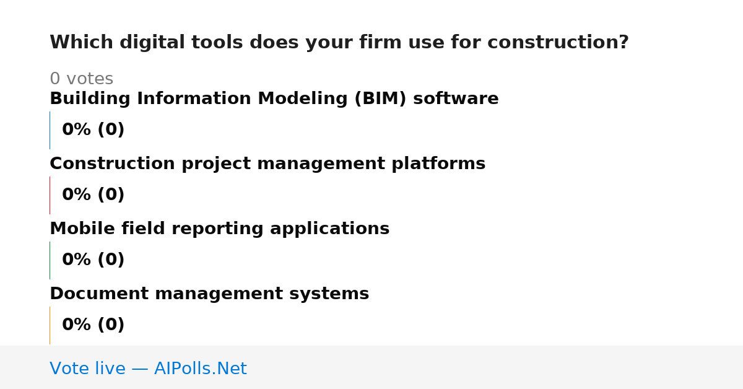This screenshot has height=389, width=743.
Task: Click the poll question title
Action: tap(339, 43)
